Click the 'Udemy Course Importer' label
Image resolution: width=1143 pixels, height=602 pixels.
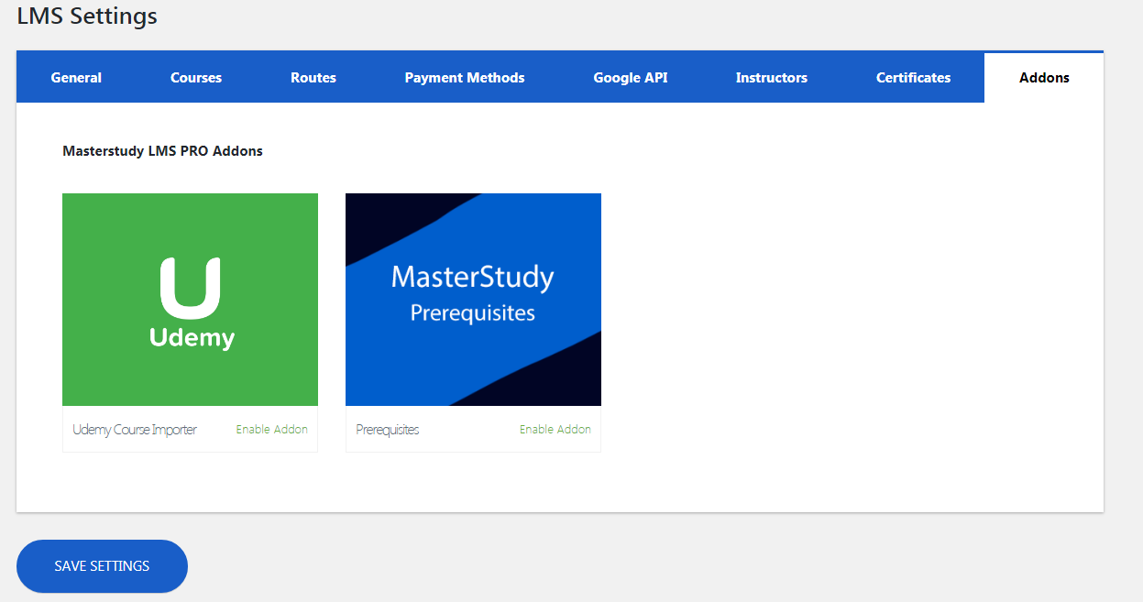(x=135, y=430)
